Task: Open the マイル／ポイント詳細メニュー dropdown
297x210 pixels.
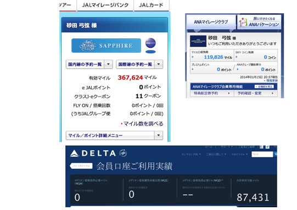Action: pos(114,135)
